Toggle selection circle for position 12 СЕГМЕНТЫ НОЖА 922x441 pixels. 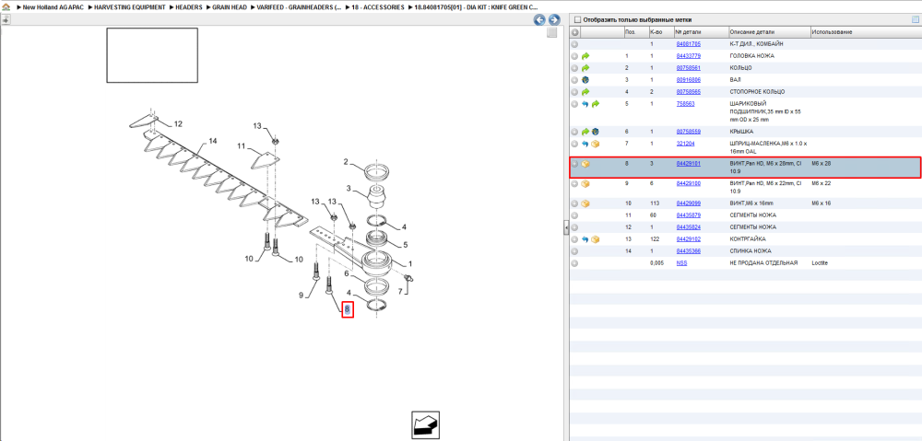[575, 227]
